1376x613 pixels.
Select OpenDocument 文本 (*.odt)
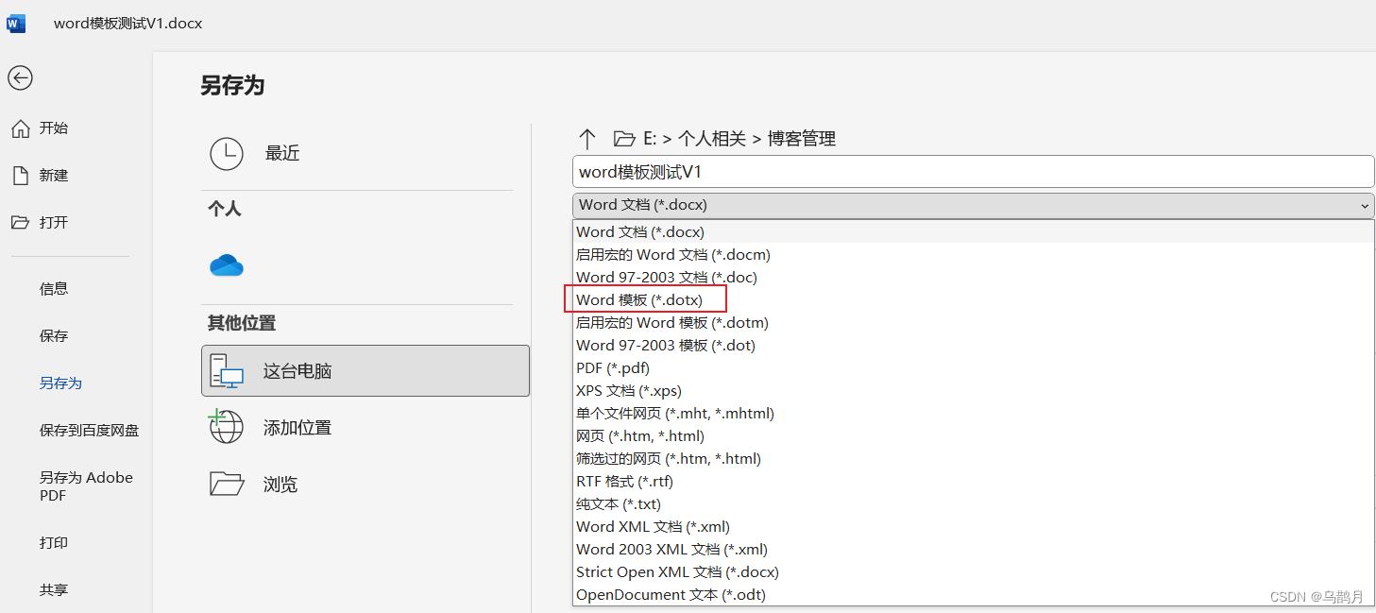pos(973,594)
